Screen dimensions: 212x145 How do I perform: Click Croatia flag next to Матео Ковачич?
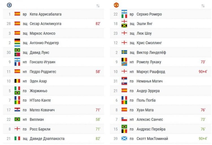point(17,110)
